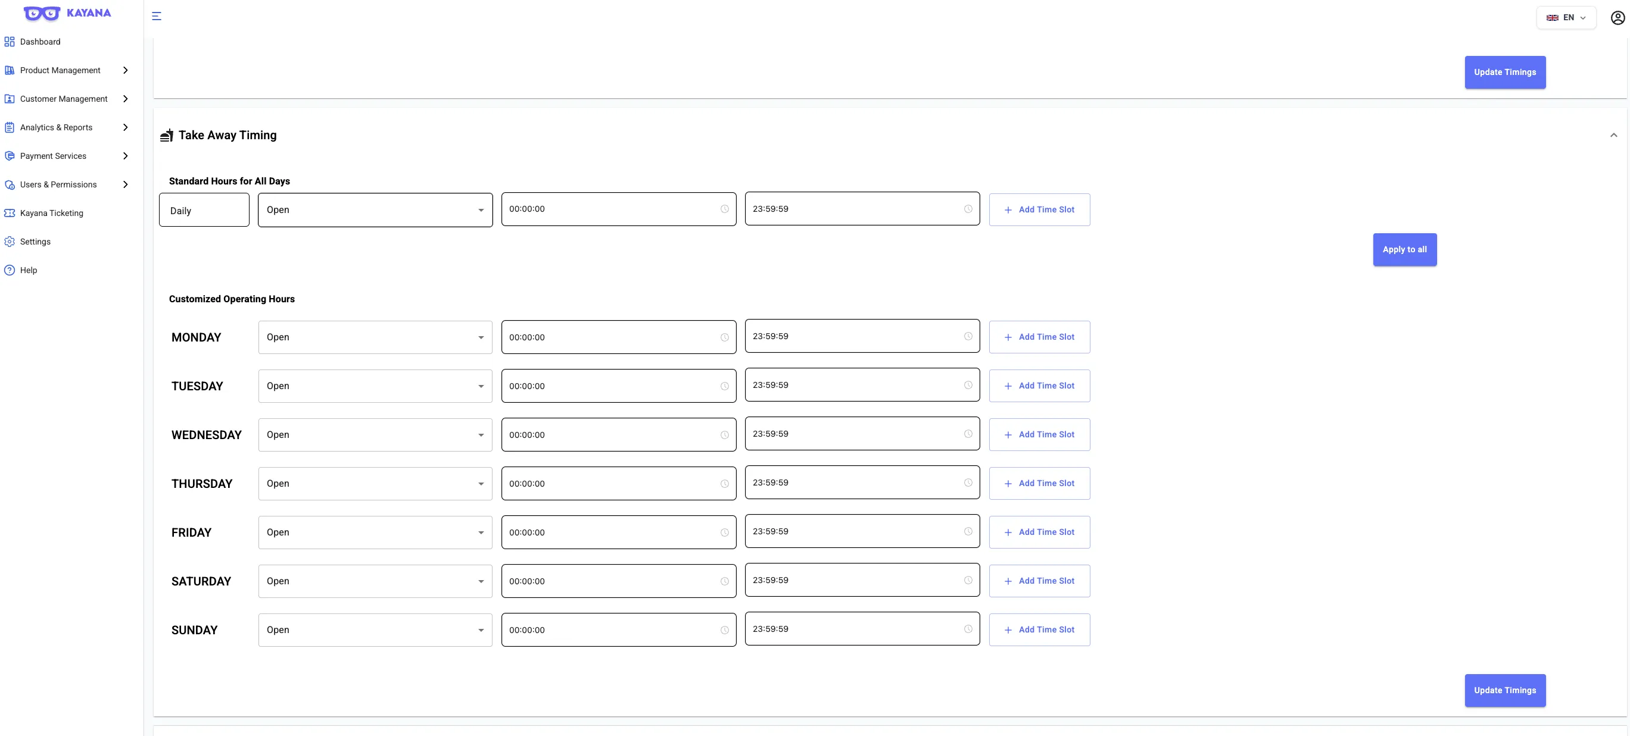Open Help menu item

pos(29,270)
